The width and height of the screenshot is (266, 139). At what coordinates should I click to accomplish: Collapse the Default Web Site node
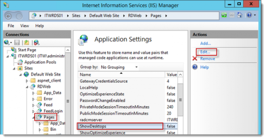20,75
